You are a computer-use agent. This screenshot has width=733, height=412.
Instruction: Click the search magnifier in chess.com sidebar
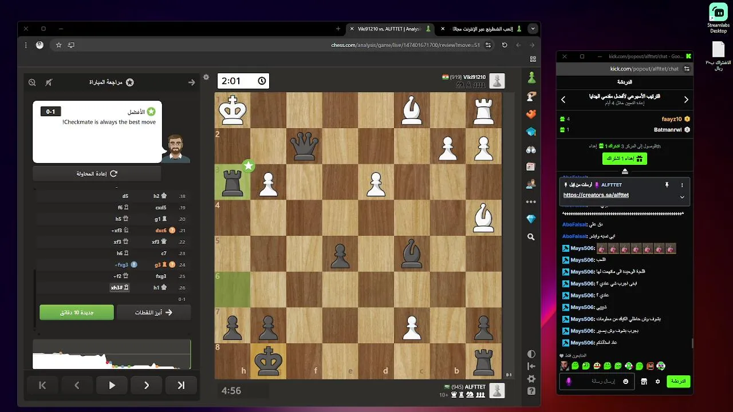tap(531, 237)
